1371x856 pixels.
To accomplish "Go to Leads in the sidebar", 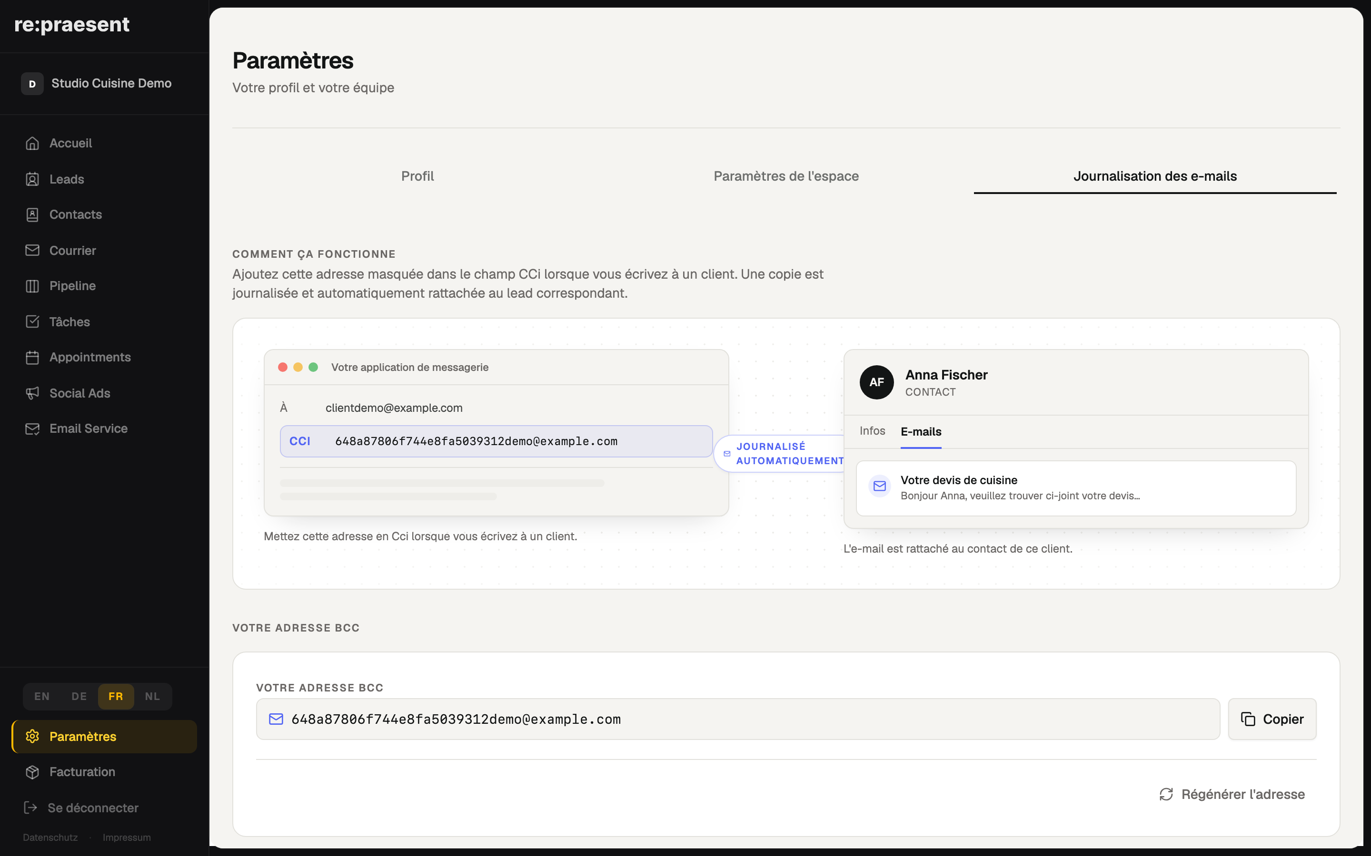I will [x=104, y=179].
